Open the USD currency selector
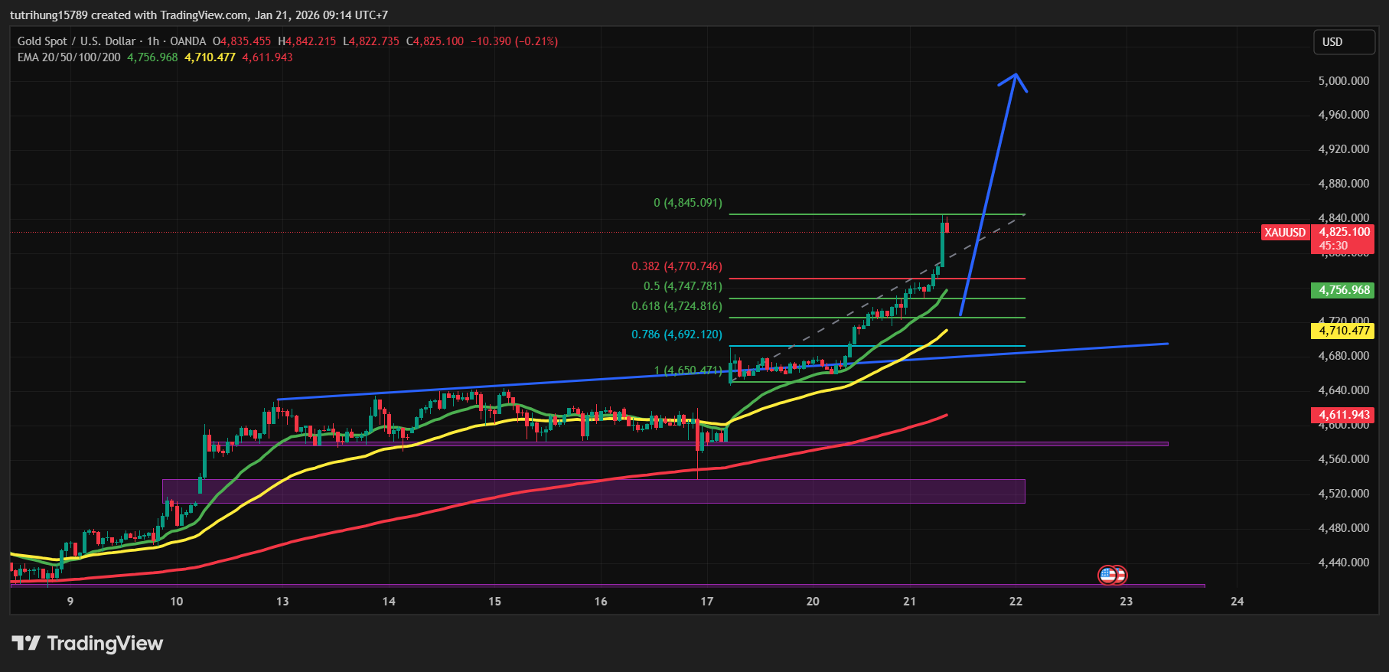Screen dimensions: 1389x672 [1343, 42]
